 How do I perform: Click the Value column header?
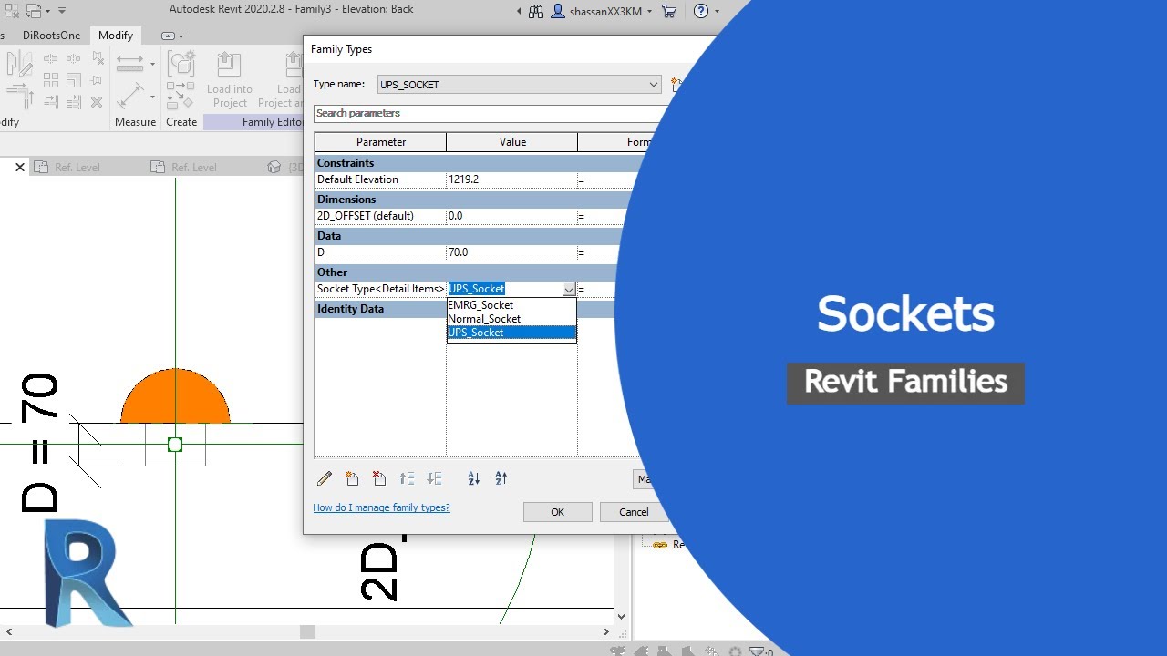tap(512, 142)
